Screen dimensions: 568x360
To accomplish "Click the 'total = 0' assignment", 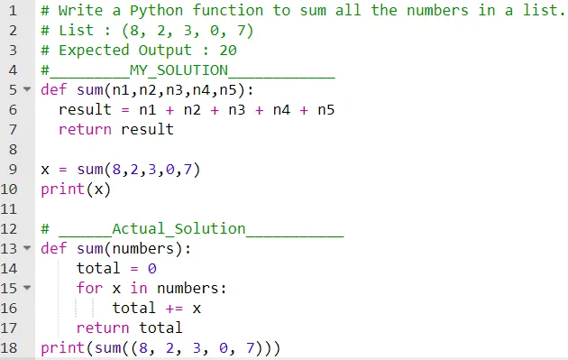I will (116, 269).
